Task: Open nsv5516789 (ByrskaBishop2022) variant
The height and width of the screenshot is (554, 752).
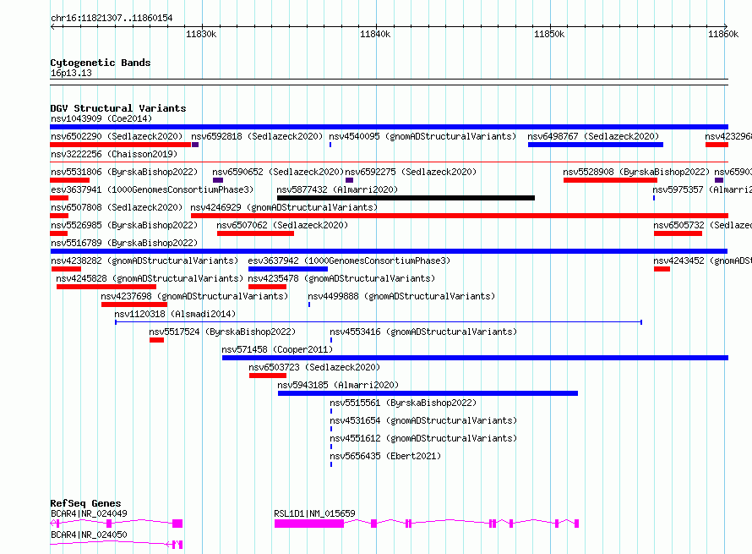Action: pos(124,243)
